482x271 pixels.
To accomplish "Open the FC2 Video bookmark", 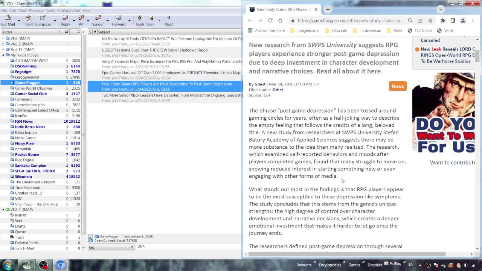I will (422, 30).
